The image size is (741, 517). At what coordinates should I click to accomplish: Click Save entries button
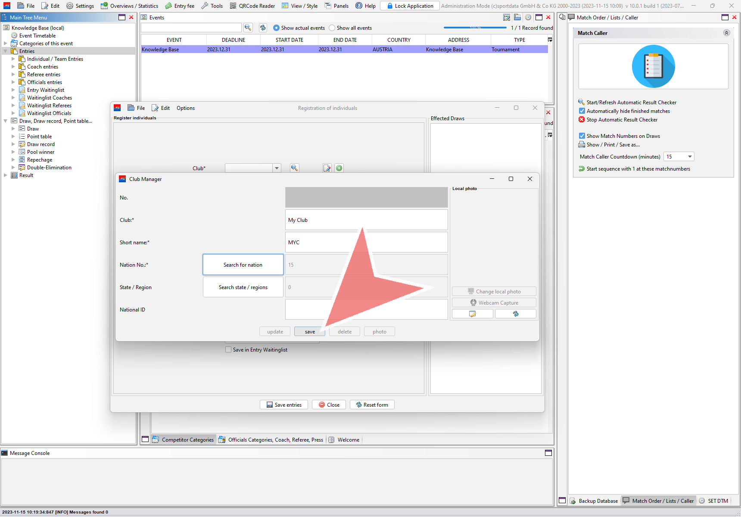(284, 405)
